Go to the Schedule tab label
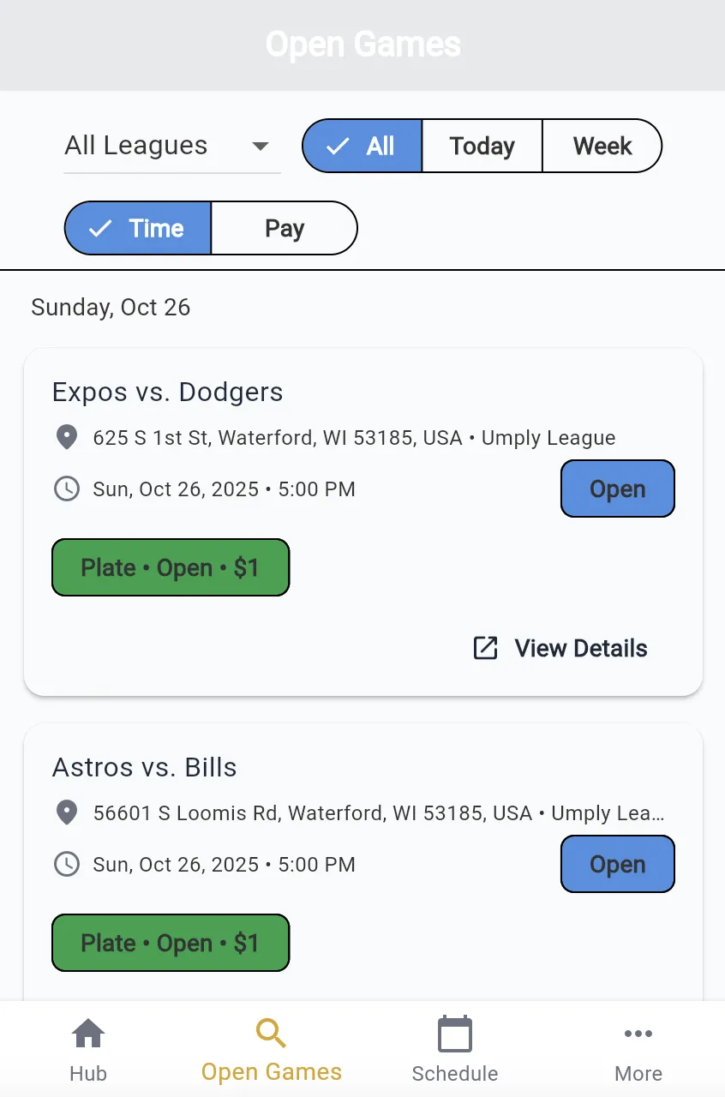This screenshot has height=1097, width=725. coord(454,1073)
